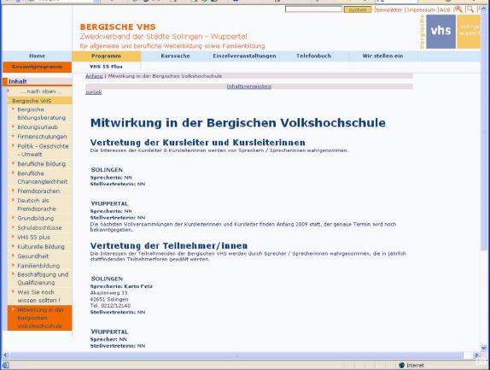Click the zurück link
This screenshot has width=490, height=370.
click(x=94, y=92)
